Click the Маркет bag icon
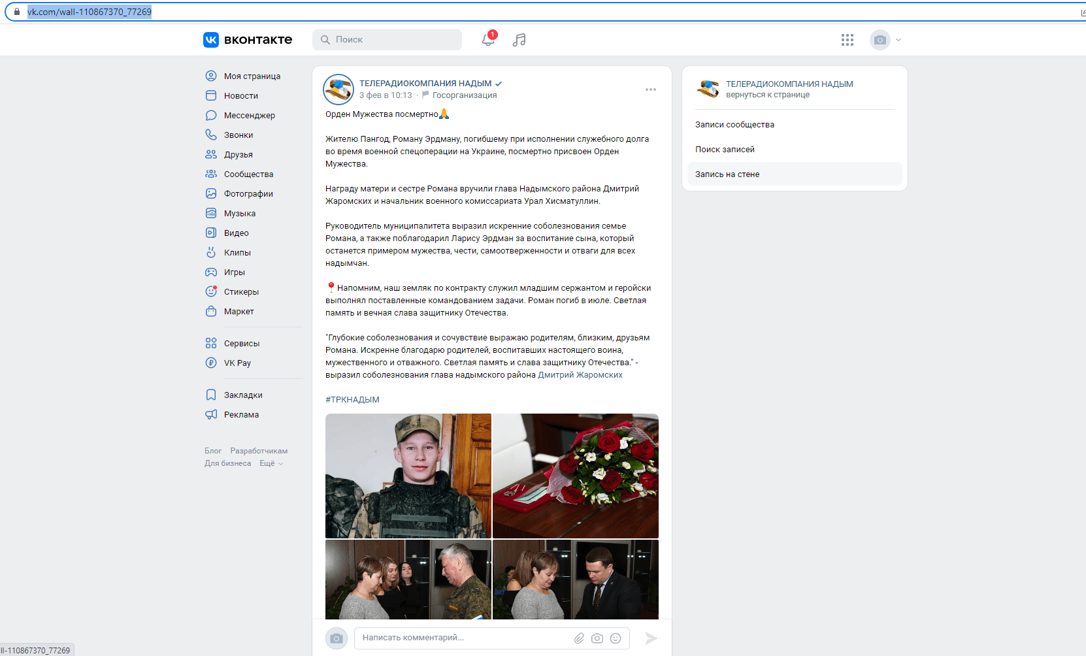 pos(211,311)
